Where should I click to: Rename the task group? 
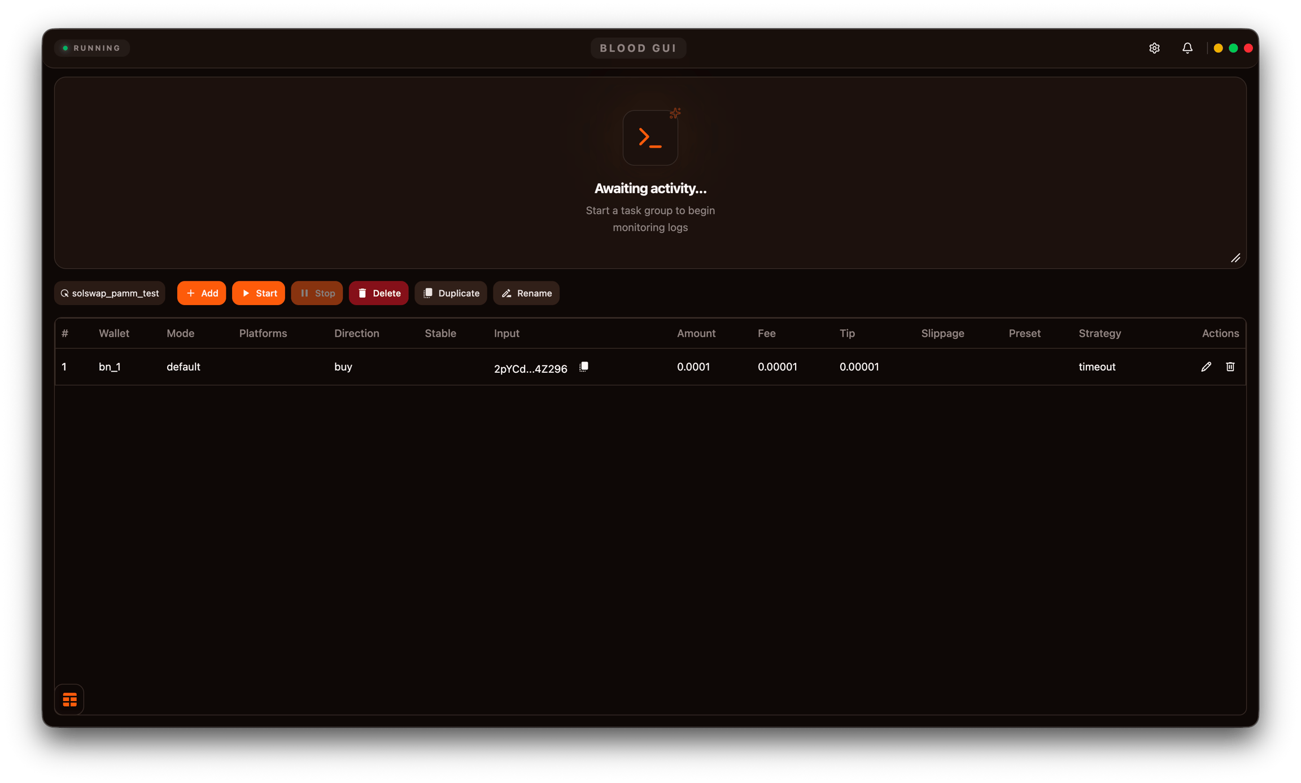(526, 293)
